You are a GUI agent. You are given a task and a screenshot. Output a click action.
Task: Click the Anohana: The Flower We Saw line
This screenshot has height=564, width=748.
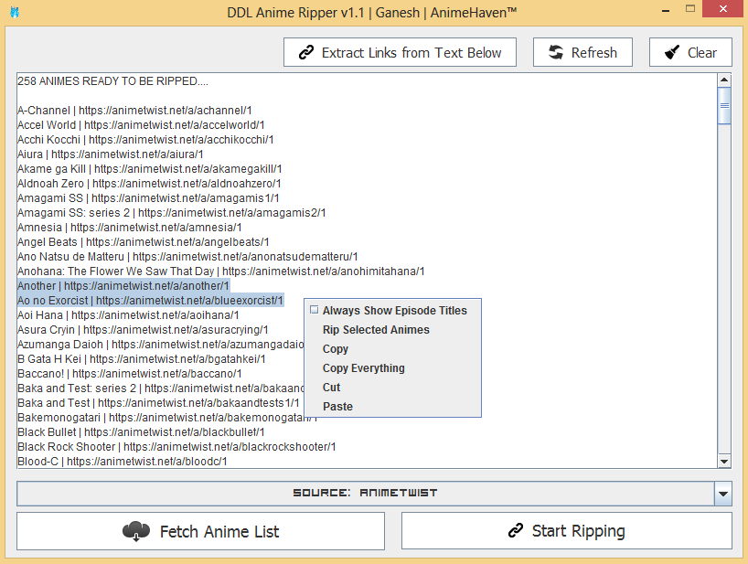pyautogui.click(x=221, y=271)
